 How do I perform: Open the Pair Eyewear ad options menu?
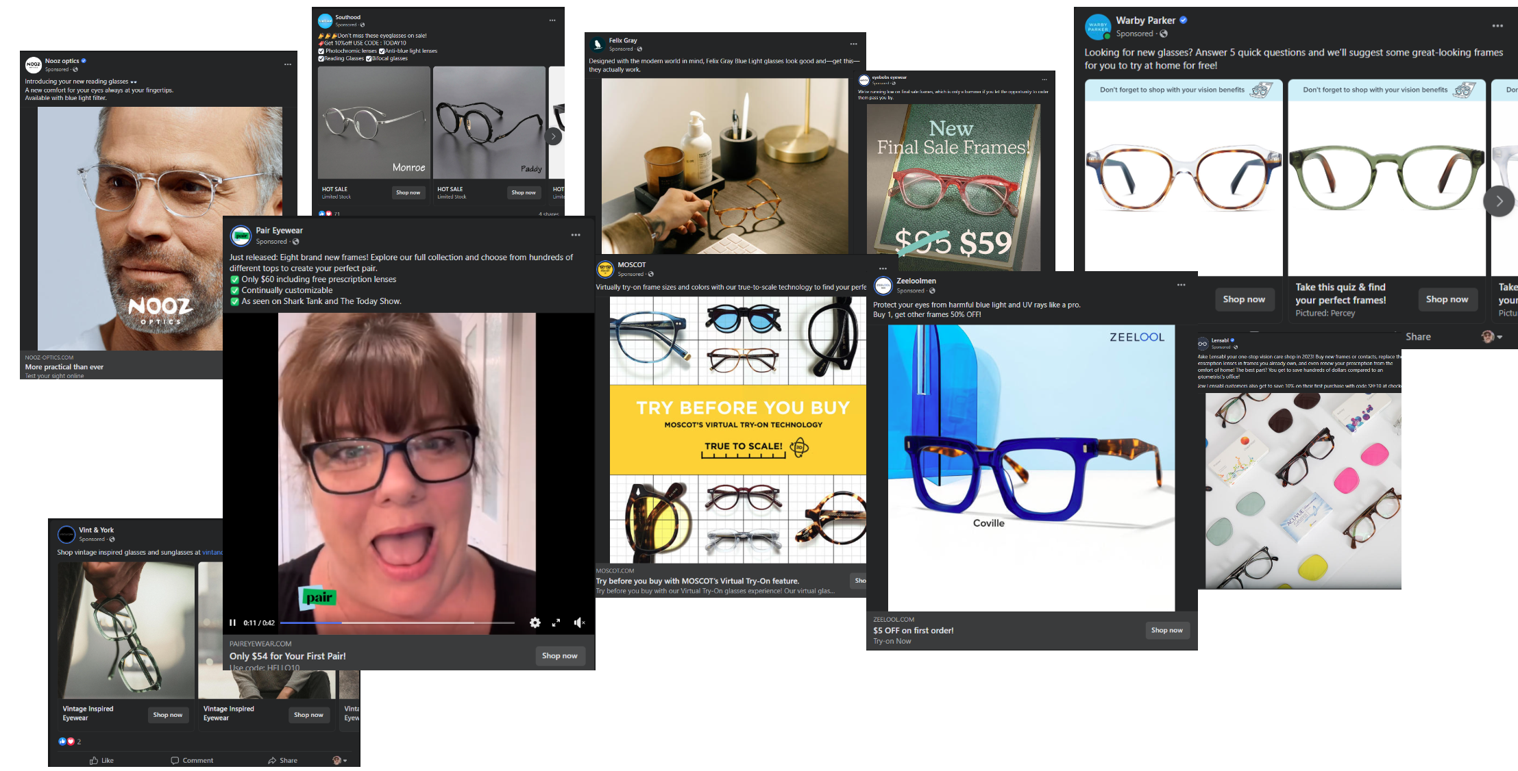point(576,235)
